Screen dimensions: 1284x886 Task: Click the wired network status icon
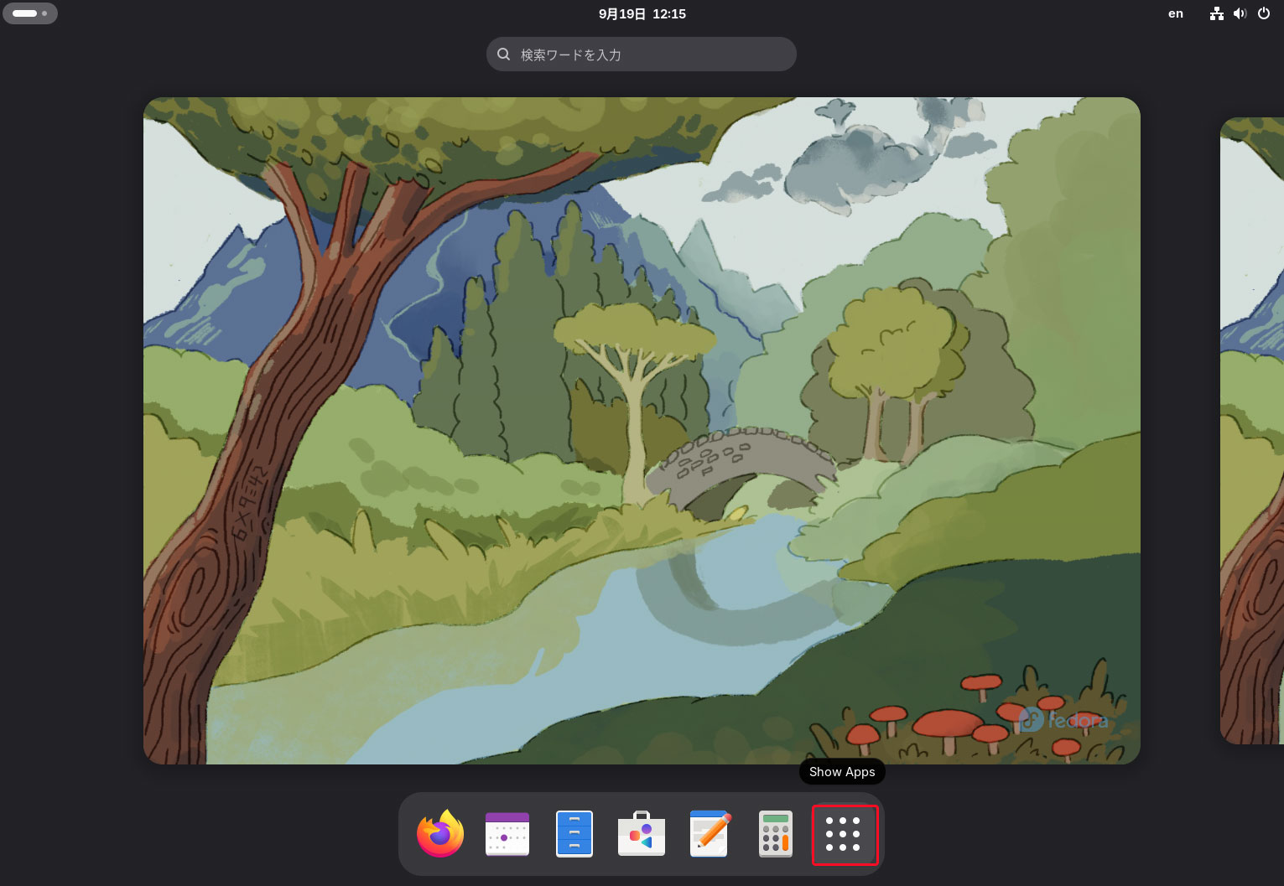click(x=1217, y=13)
